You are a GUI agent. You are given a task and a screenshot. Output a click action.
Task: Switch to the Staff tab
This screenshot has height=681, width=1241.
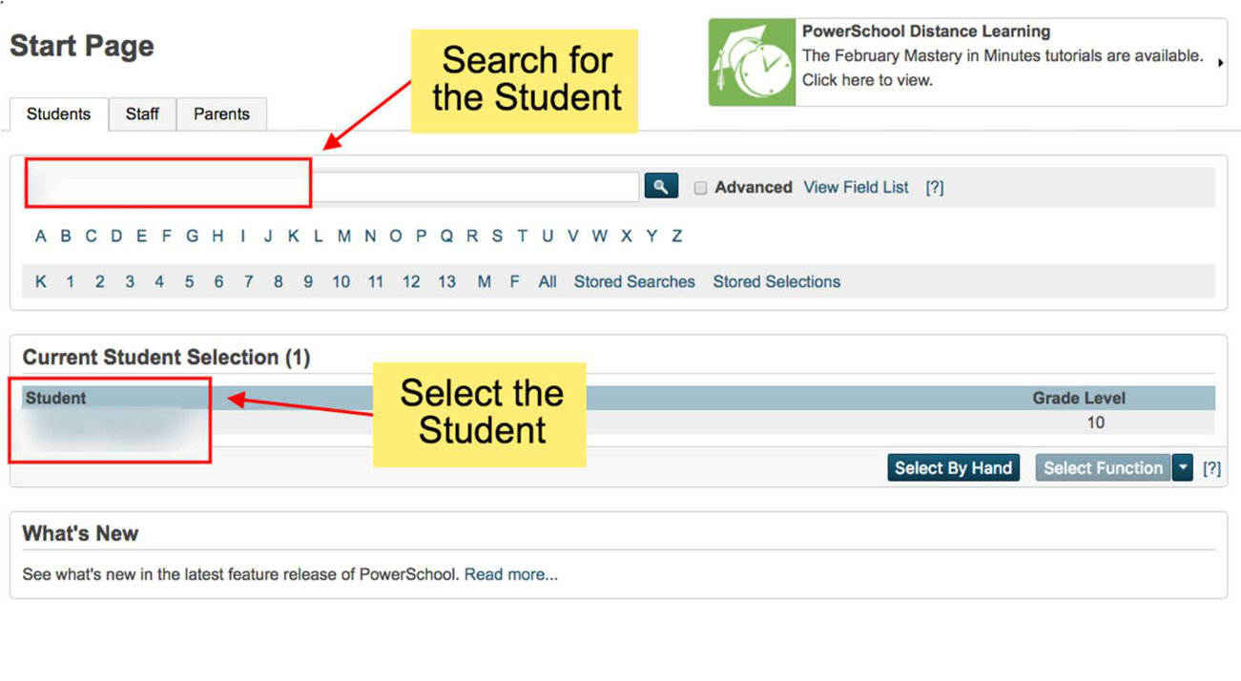point(142,113)
